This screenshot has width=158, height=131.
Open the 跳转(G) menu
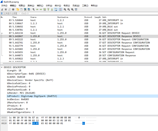pyautogui.click(x=31, y=6)
